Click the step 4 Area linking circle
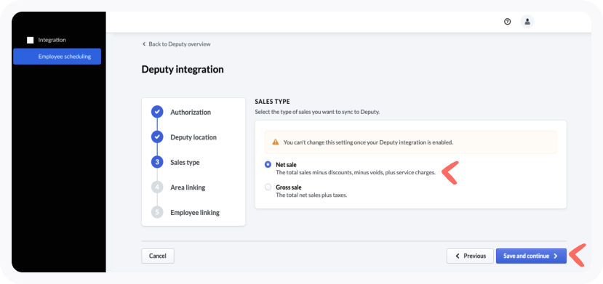Viewport: 603px width, 284px height. pyautogui.click(x=157, y=187)
